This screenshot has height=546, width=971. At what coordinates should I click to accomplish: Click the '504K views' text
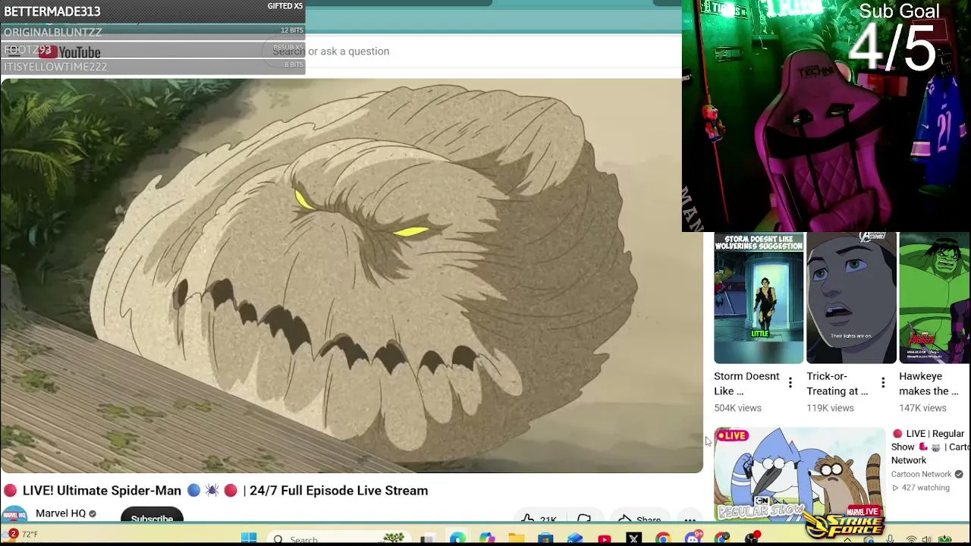pos(737,408)
